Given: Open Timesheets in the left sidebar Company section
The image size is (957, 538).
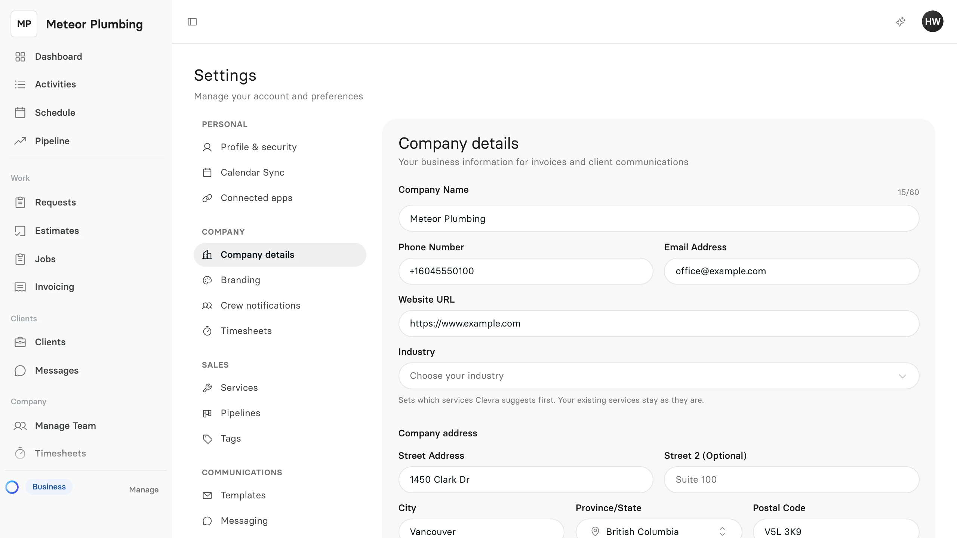Looking at the screenshot, I should tap(86, 453).
